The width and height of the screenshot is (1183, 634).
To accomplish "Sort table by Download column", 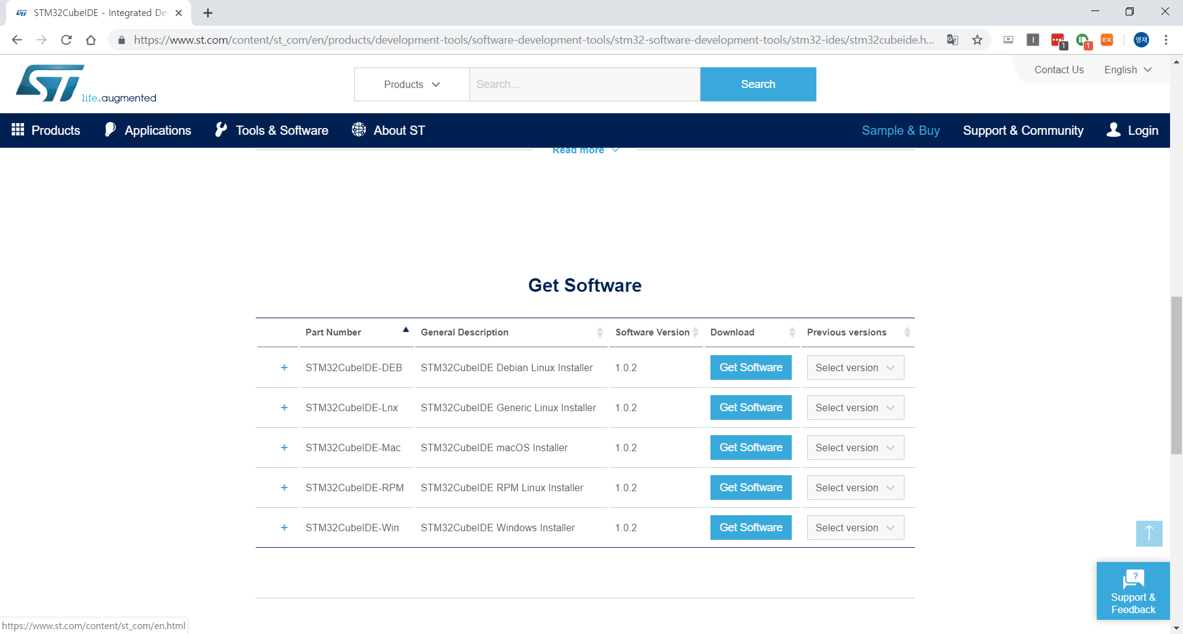I will [752, 332].
